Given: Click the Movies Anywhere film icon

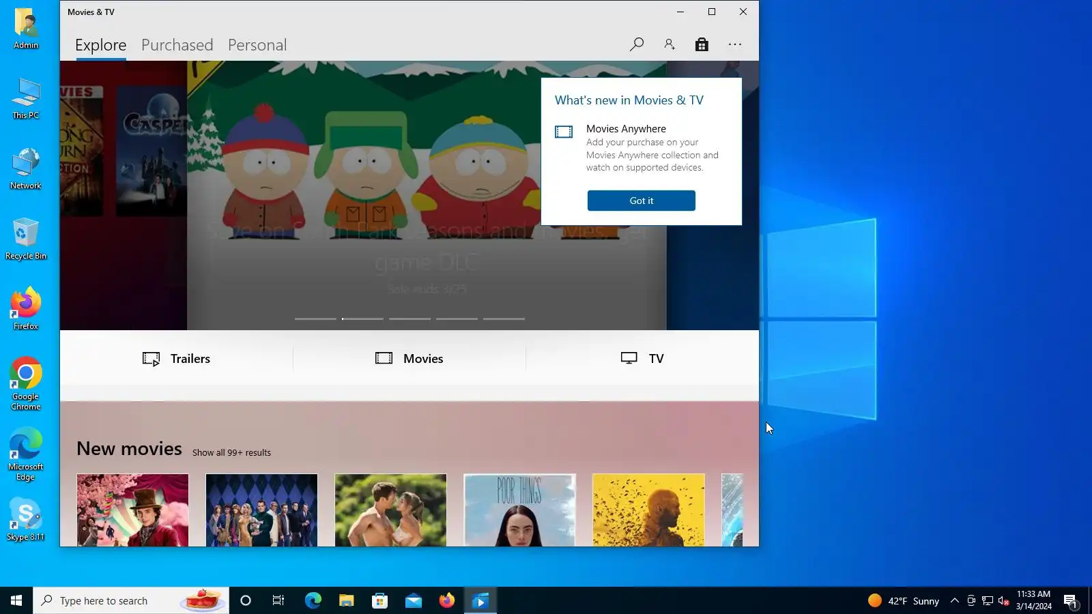Looking at the screenshot, I should click(x=564, y=132).
